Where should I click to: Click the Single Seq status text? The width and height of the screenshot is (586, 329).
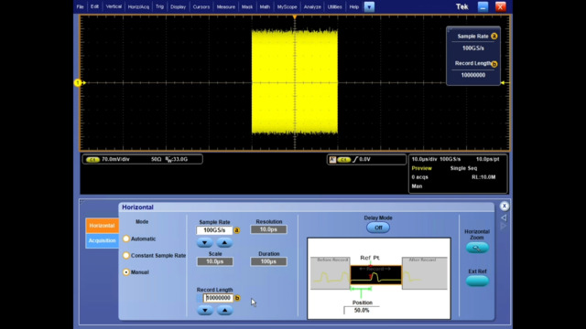coord(463,168)
